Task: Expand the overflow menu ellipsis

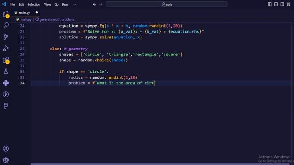Action: pos(74,4)
